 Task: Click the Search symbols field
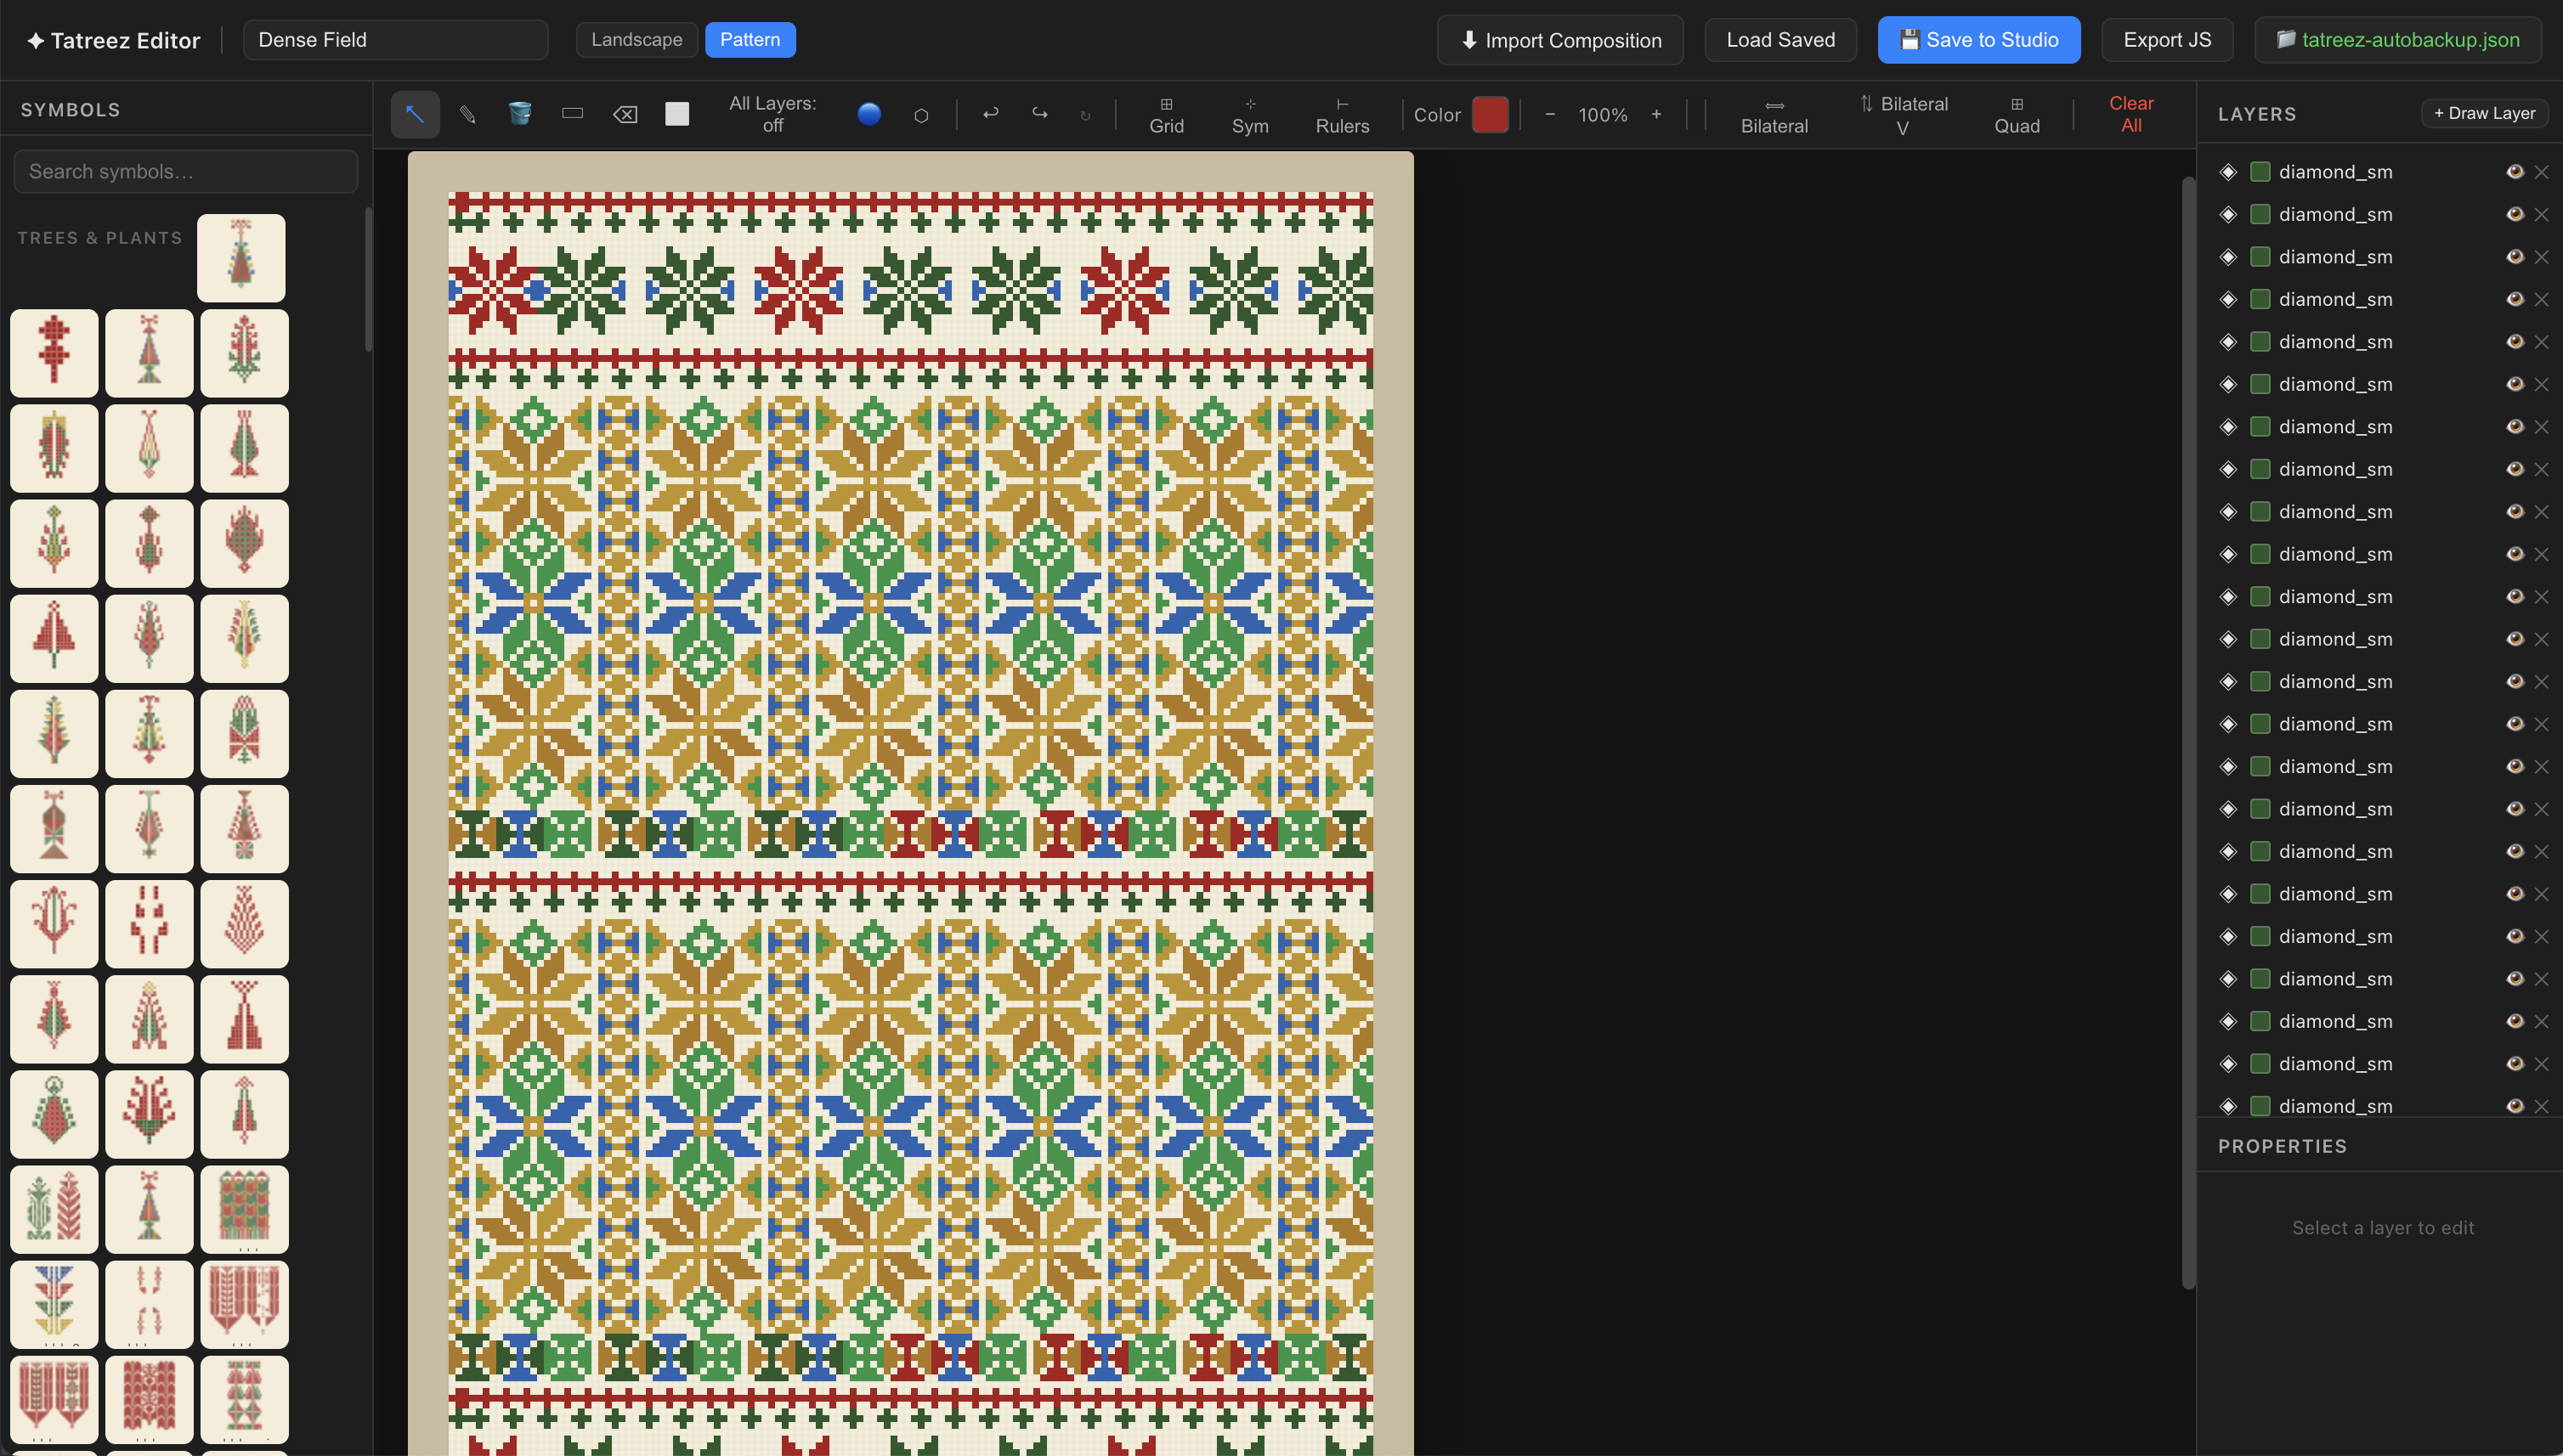coord(186,172)
